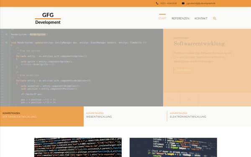Click the Plattformunabhängige Software-Entwicklung description text
This screenshot has width=251, height=157.
coord(202,57)
